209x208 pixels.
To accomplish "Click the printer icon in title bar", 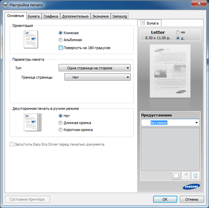I will pyautogui.click(x=5, y=5).
